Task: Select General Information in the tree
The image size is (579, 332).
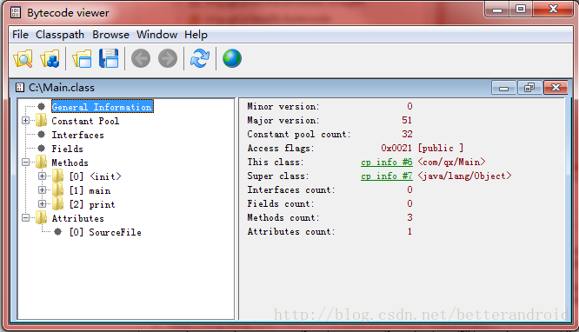Action: [103, 107]
